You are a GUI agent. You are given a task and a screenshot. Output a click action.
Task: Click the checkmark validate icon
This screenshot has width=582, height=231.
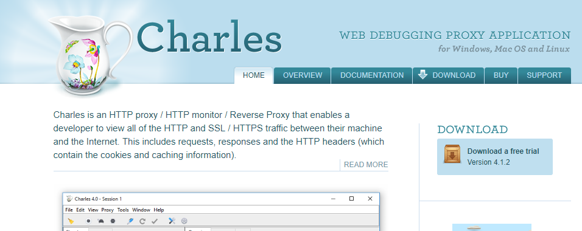[x=155, y=221]
